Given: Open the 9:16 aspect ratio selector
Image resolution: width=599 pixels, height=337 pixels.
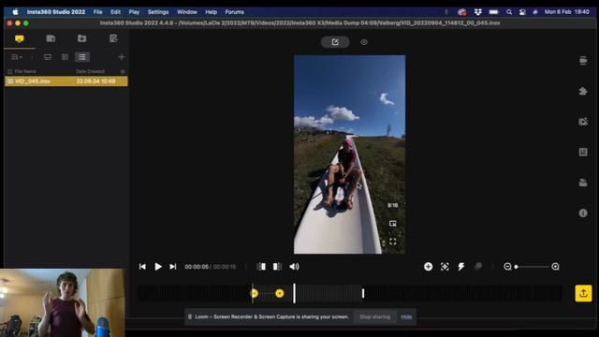Looking at the screenshot, I should pos(393,205).
